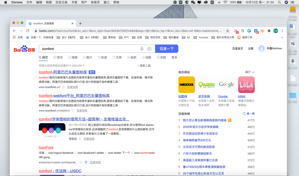
Task: Open iconfont - 优设网 - UISDC result
Action: (60, 171)
